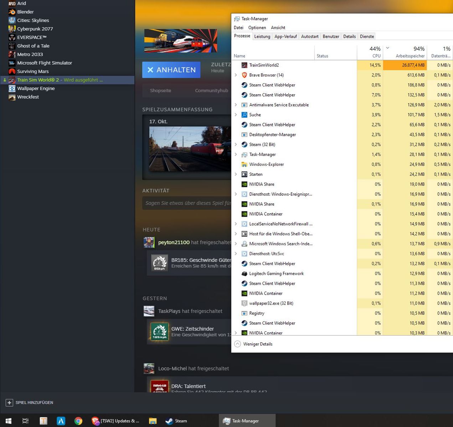
Task: Select the Wreckfest game icon
Action: [x=12, y=97]
